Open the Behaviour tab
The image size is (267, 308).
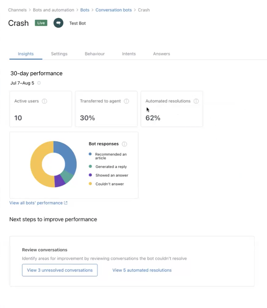pos(95,54)
